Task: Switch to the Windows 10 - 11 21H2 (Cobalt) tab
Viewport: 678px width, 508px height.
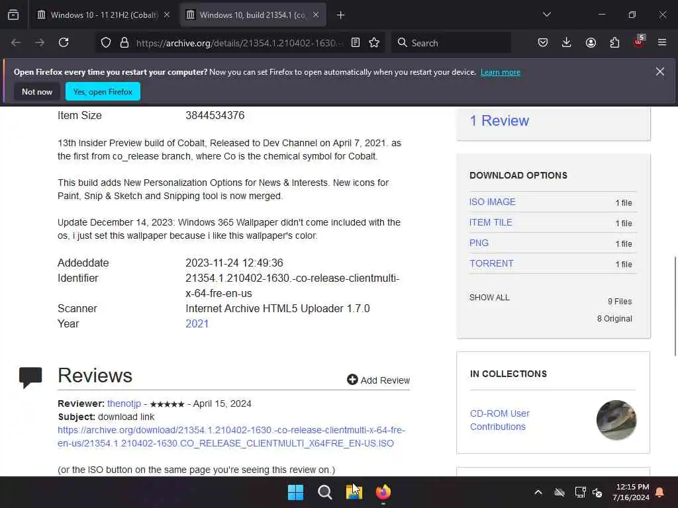Action: coord(104,15)
